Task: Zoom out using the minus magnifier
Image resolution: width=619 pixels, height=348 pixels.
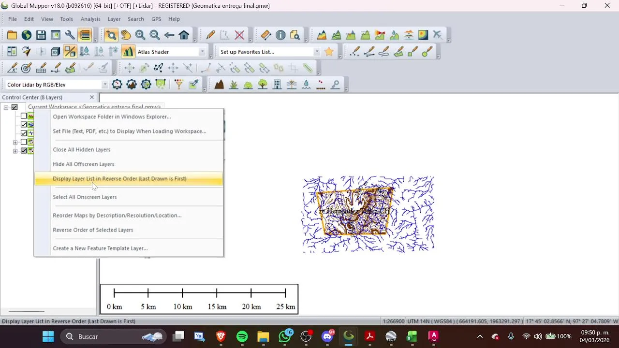Action: (x=155, y=35)
